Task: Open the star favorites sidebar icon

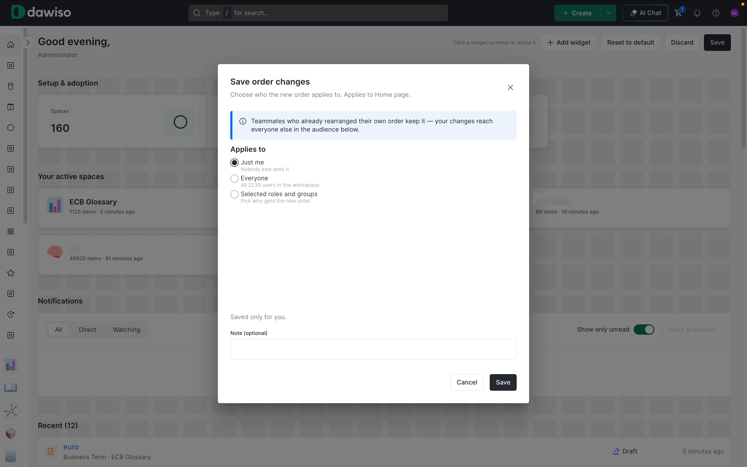Action: click(x=11, y=273)
